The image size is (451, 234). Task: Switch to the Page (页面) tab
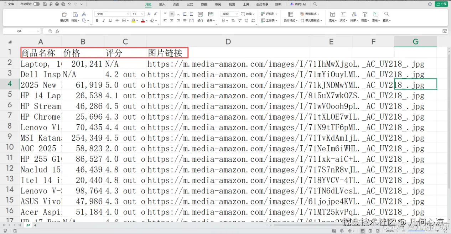(176, 4)
